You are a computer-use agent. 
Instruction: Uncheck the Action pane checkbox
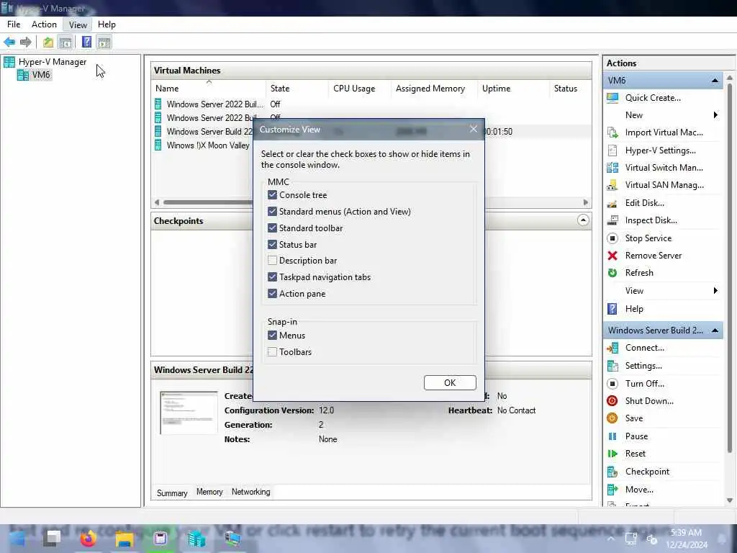click(x=272, y=293)
